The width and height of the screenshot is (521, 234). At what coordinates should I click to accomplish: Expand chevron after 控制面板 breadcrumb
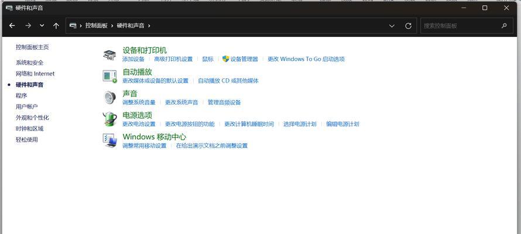point(112,26)
